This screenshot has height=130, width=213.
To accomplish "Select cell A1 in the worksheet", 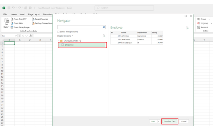I will coord(9,43).
